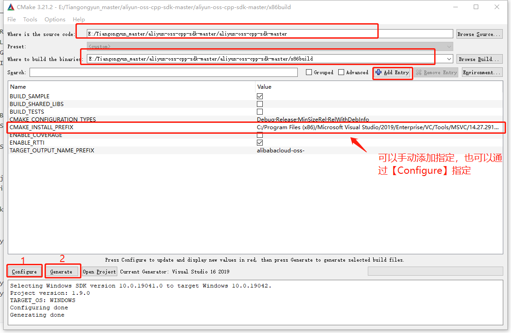The height and width of the screenshot is (333, 511).
Task: Close the CMake window
Action: (496, 7)
